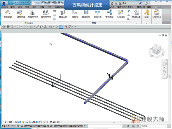Open a project from the quick access toolbar
172x129 pixels.
(x=4, y=27)
